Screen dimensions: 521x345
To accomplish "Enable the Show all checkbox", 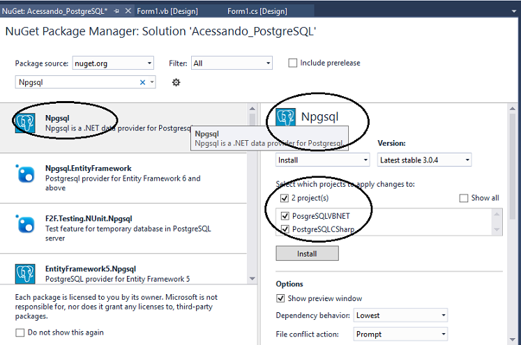I will [464, 198].
